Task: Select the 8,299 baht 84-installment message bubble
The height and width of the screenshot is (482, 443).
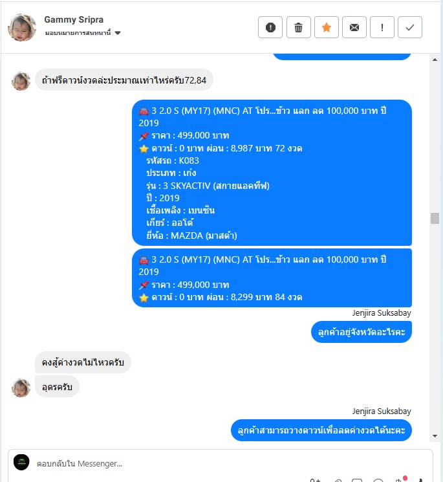Action: (x=272, y=278)
